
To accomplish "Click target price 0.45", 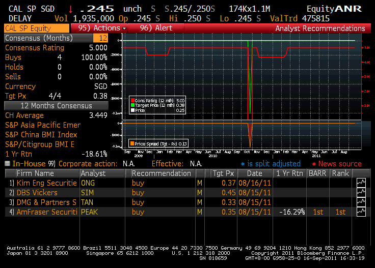I will click(x=229, y=193).
